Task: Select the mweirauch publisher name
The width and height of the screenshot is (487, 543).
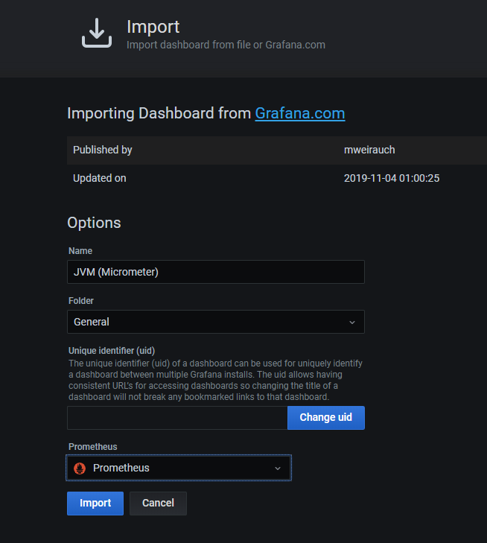Action: pos(369,150)
